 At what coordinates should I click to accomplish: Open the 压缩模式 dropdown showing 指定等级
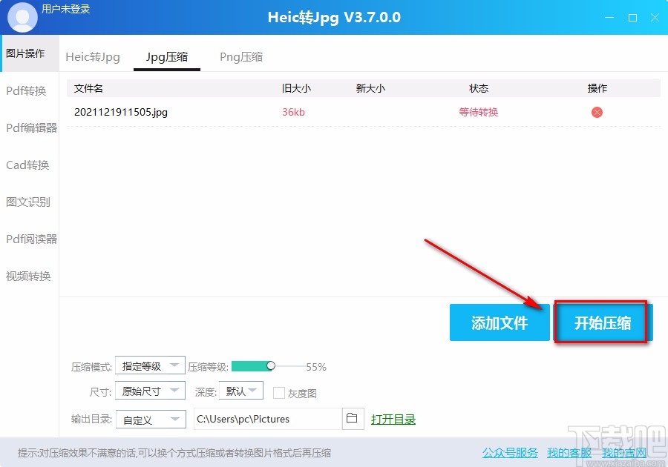151,365
